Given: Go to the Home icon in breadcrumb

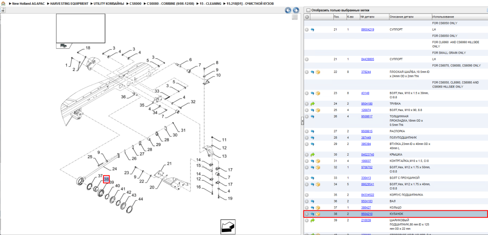Looking at the screenshot, I should click(x=3, y=3).
